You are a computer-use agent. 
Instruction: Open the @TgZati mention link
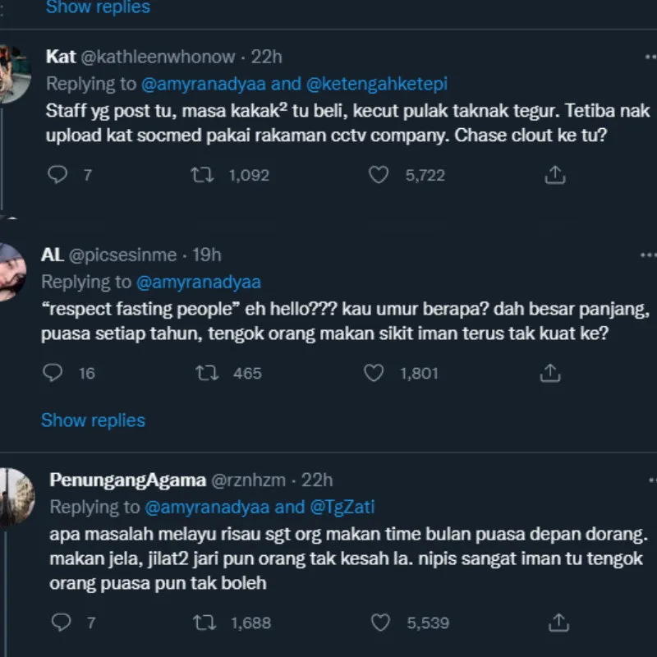click(342, 507)
